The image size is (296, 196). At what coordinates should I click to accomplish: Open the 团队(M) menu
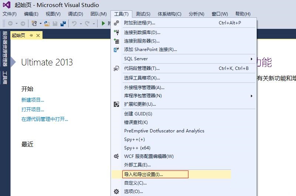pos(99,14)
